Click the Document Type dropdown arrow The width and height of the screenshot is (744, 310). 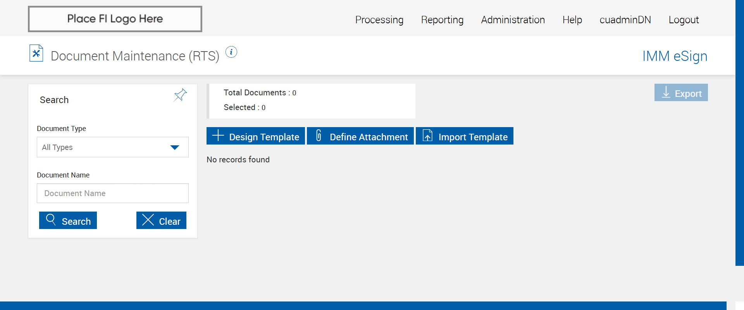[x=175, y=147]
